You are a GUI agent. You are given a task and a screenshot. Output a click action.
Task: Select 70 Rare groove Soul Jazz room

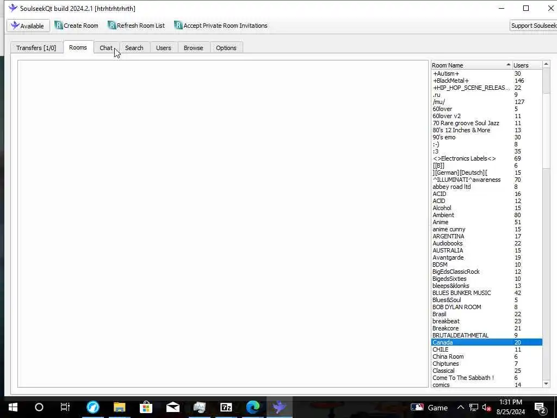[x=487, y=123]
